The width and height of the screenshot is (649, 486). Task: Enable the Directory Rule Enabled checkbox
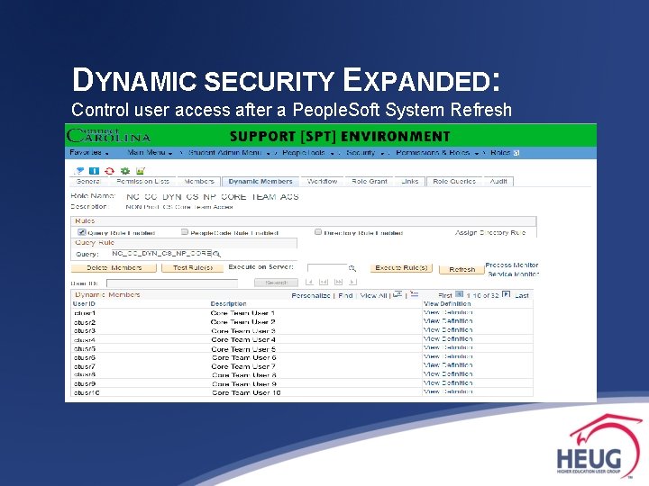pyautogui.click(x=318, y=232)
